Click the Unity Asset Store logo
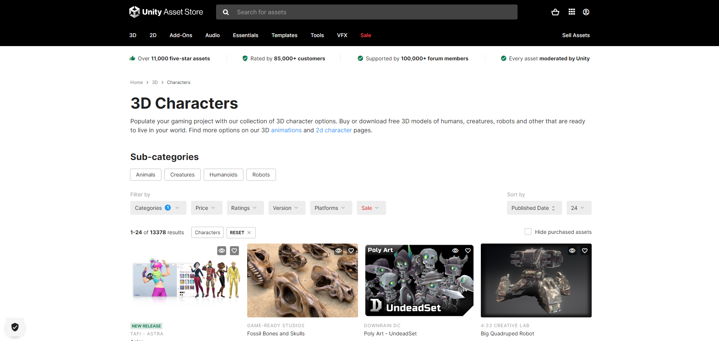This screenshot has height=341, width=719. 166,12
